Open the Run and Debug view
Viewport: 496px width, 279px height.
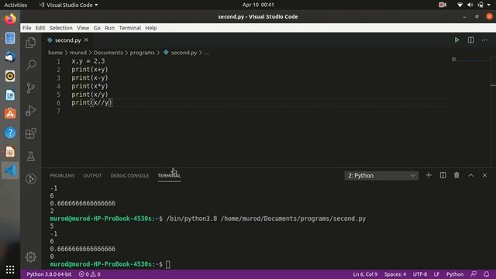point(31,110)
